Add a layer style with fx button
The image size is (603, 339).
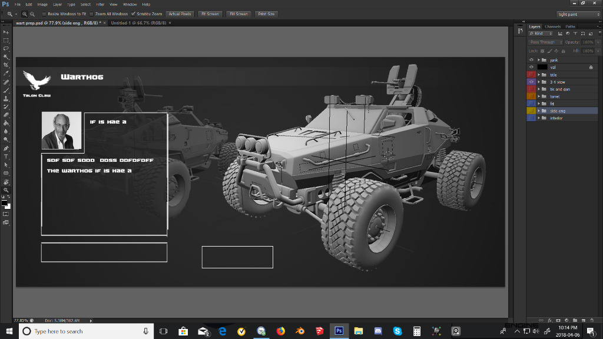click(549, 320)
